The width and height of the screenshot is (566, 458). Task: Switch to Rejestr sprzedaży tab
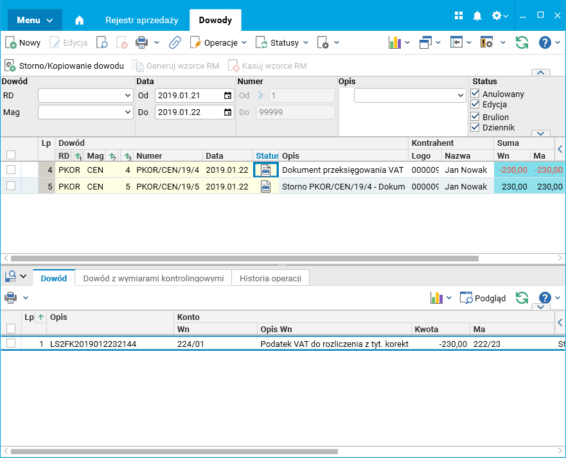click(x=141, y=20)
